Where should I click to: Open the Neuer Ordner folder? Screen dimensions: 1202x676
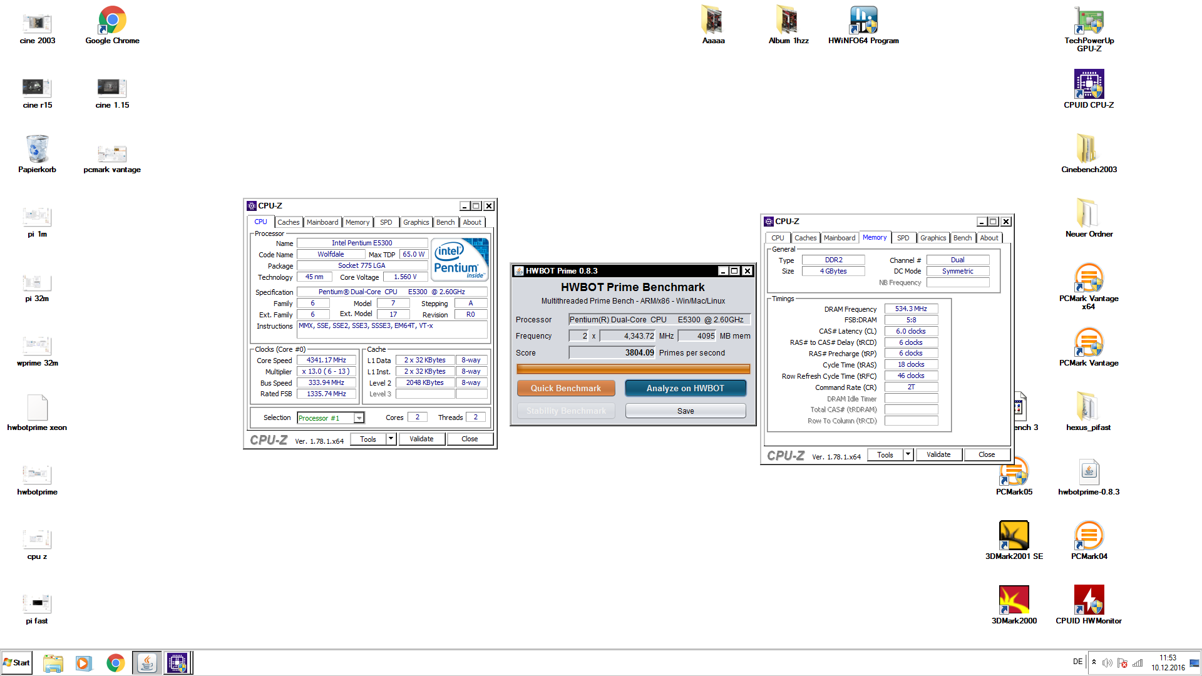[1089, 218]
